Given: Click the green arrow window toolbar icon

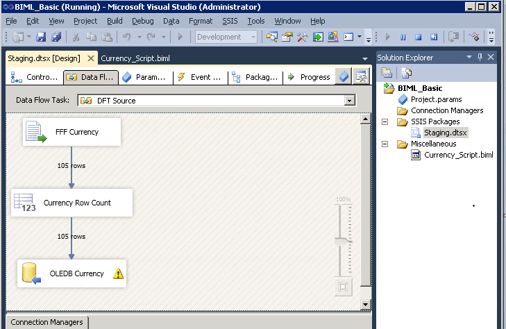Looking at the screenshot, I should (318, 37).
